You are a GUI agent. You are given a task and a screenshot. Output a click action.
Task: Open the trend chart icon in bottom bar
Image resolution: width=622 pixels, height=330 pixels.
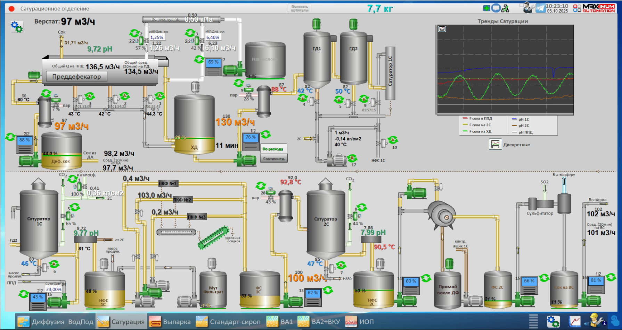coord(574,321)
